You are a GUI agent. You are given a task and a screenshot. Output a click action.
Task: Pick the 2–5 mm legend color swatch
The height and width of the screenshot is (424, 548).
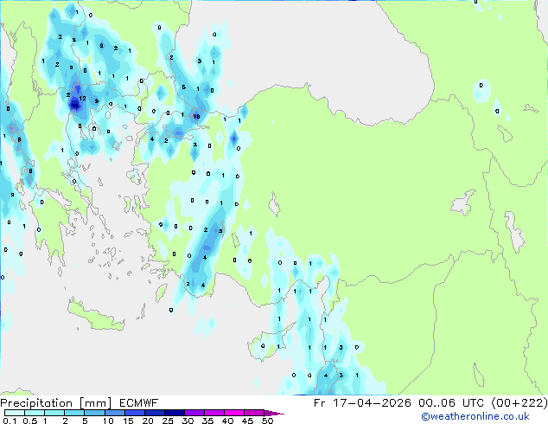(x=74, y=413)
